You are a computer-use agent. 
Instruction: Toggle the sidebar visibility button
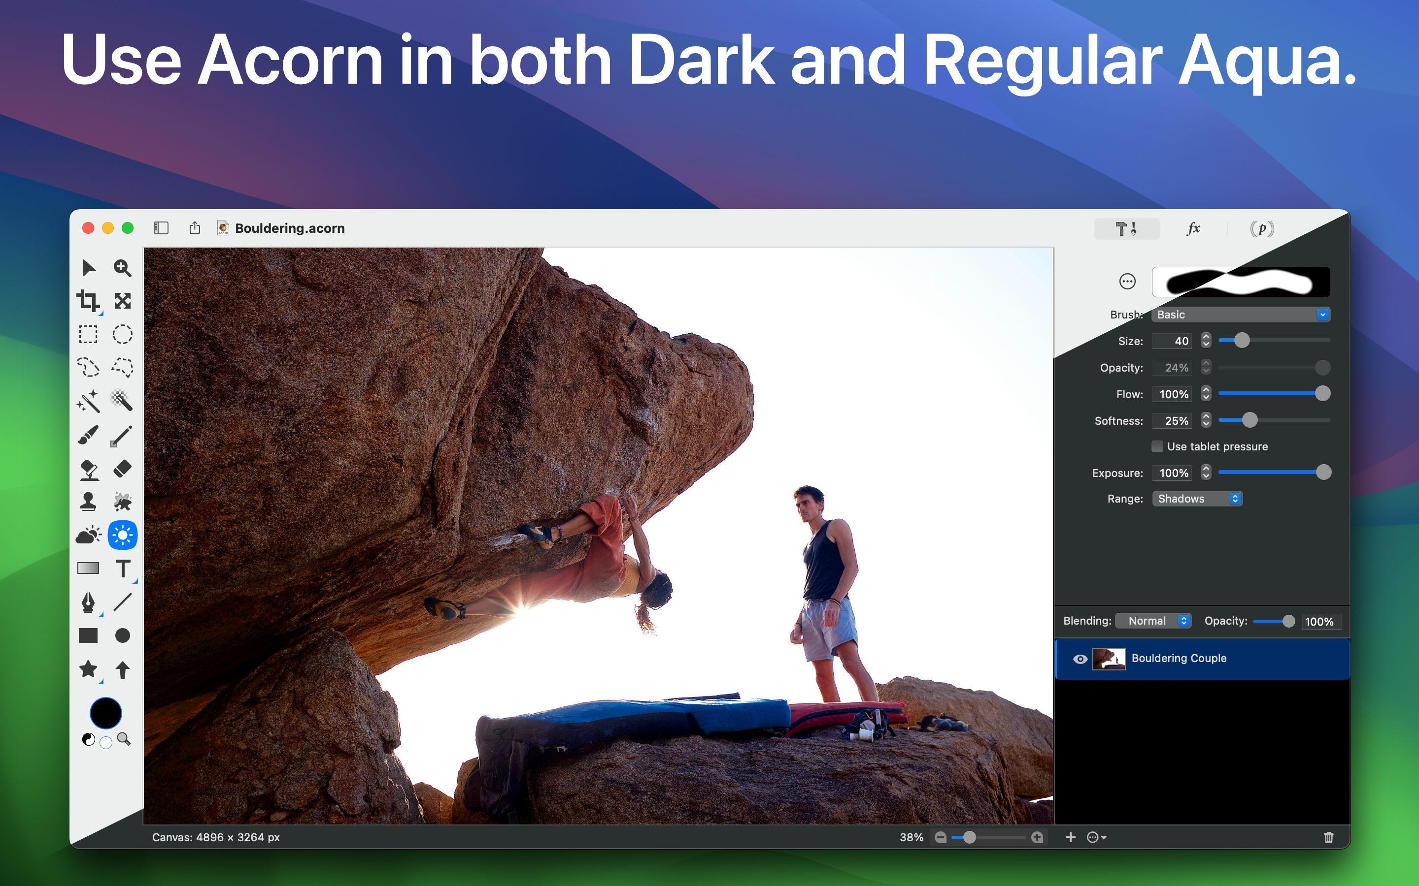coord(161,228)
